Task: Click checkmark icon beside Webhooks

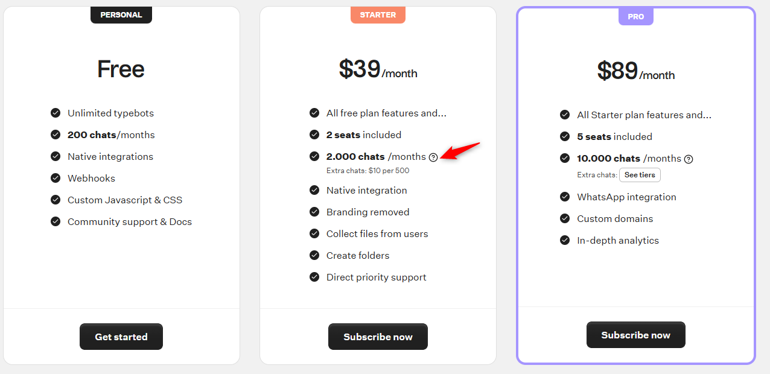Action: tap(56, 178)
